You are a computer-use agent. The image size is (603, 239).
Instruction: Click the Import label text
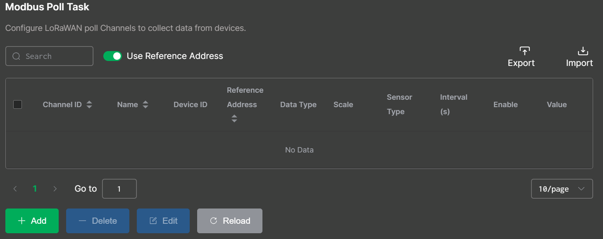click(x=579, y=63)
